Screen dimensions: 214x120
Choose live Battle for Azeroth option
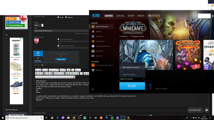[x=132, y=75]
